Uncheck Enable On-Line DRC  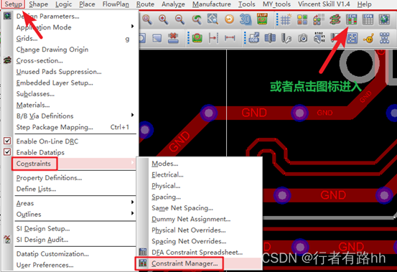7,141
